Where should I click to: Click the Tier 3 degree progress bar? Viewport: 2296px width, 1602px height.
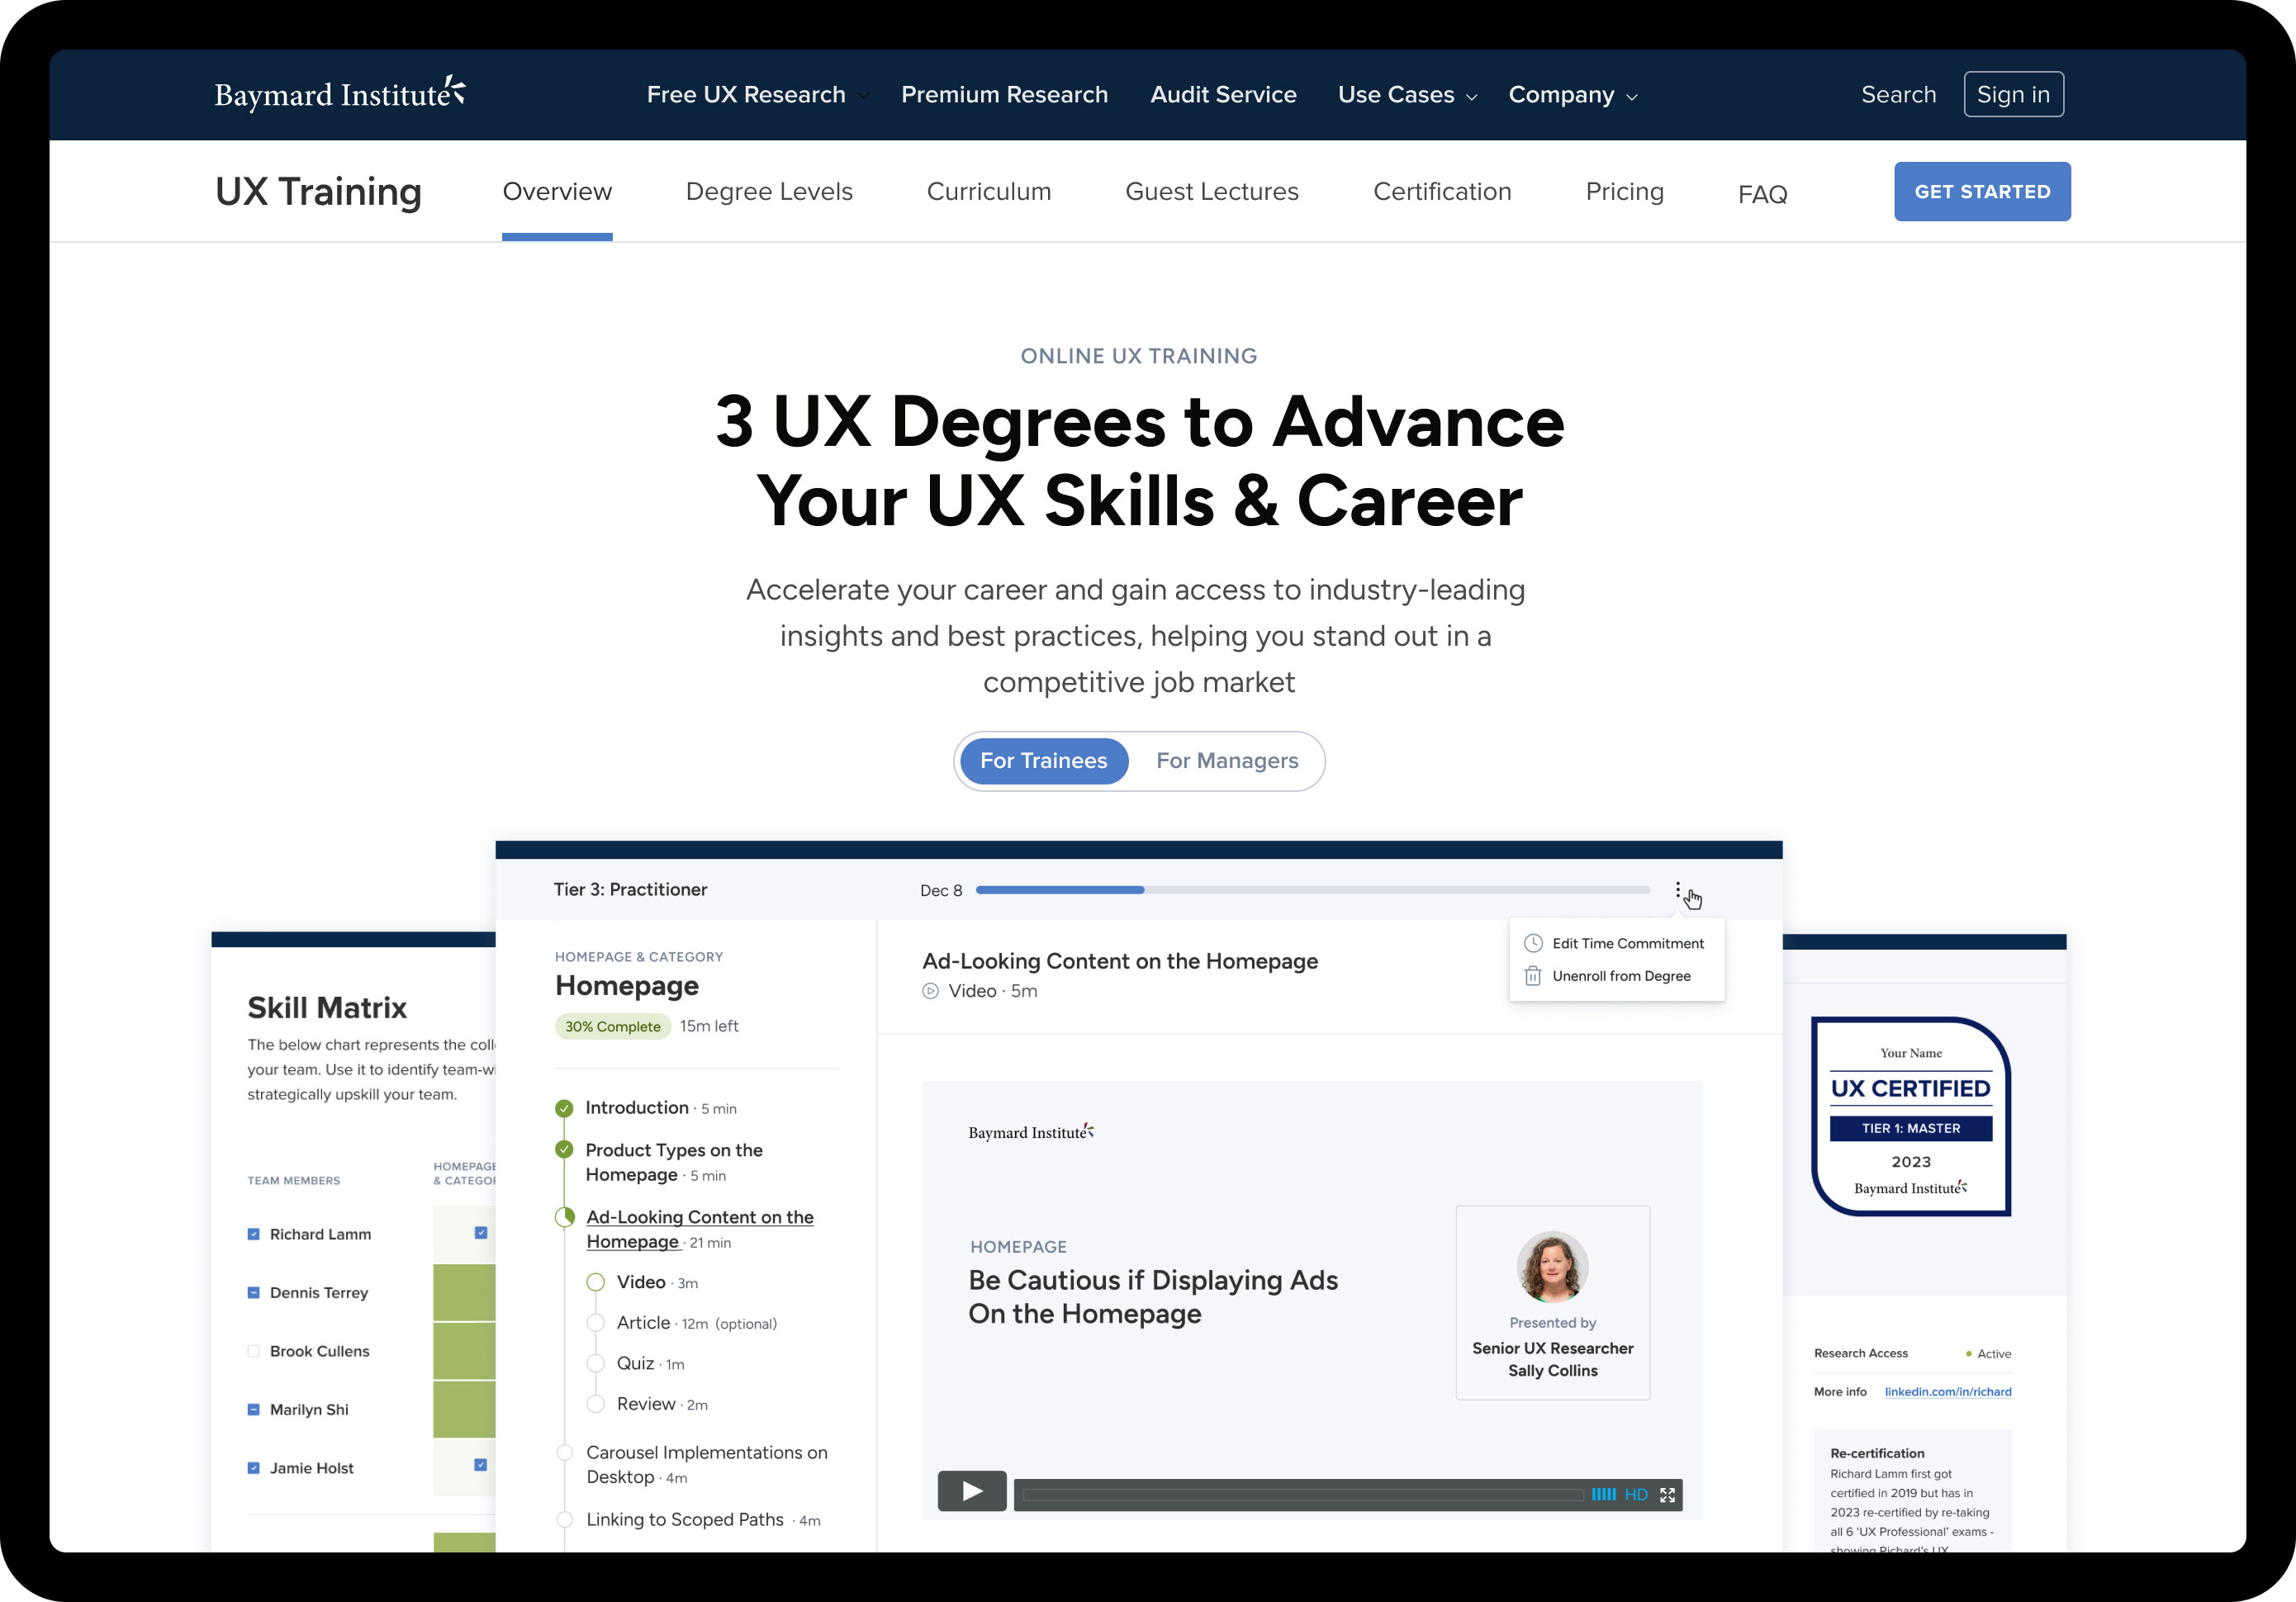1313,890
